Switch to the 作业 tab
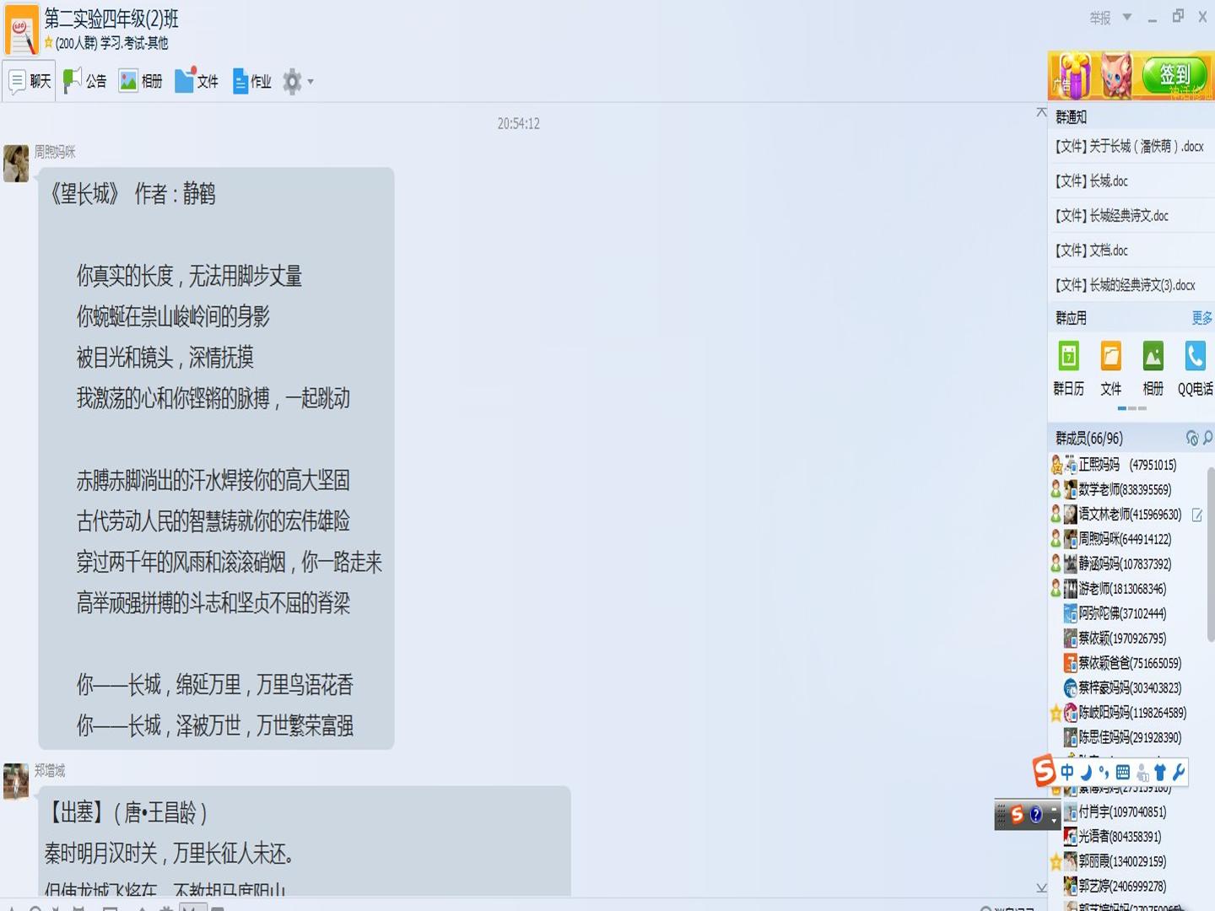The width and height of the screenshot is (1215, 911). (251, 81)
